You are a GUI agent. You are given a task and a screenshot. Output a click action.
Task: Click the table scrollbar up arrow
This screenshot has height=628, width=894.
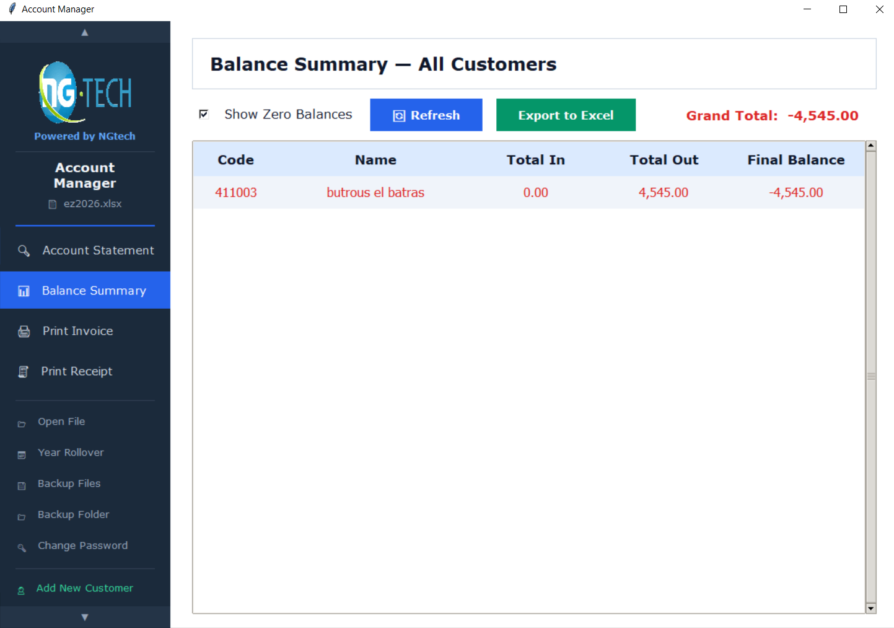pos(871,146)
